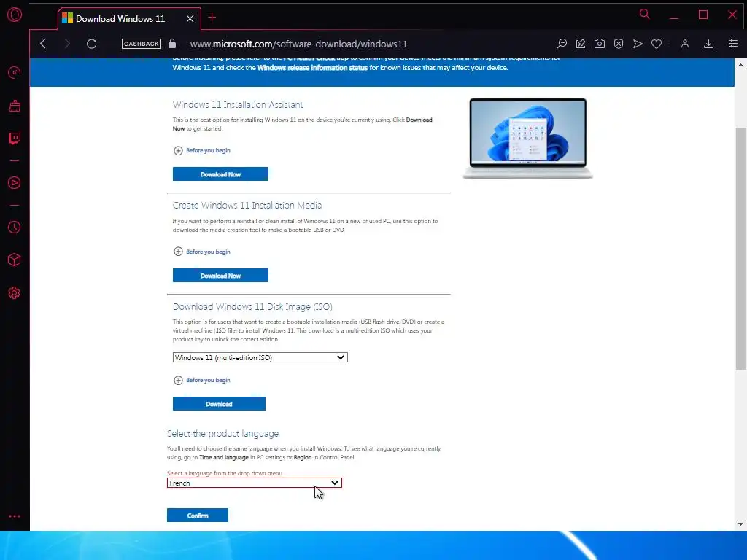Open History clock icon in sidebar
Viewport: 747px width, 560px height.
pyautogui.click(x=15, y=227)
